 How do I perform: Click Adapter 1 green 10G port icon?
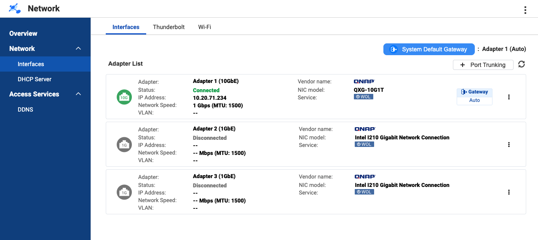coord(124,97)
